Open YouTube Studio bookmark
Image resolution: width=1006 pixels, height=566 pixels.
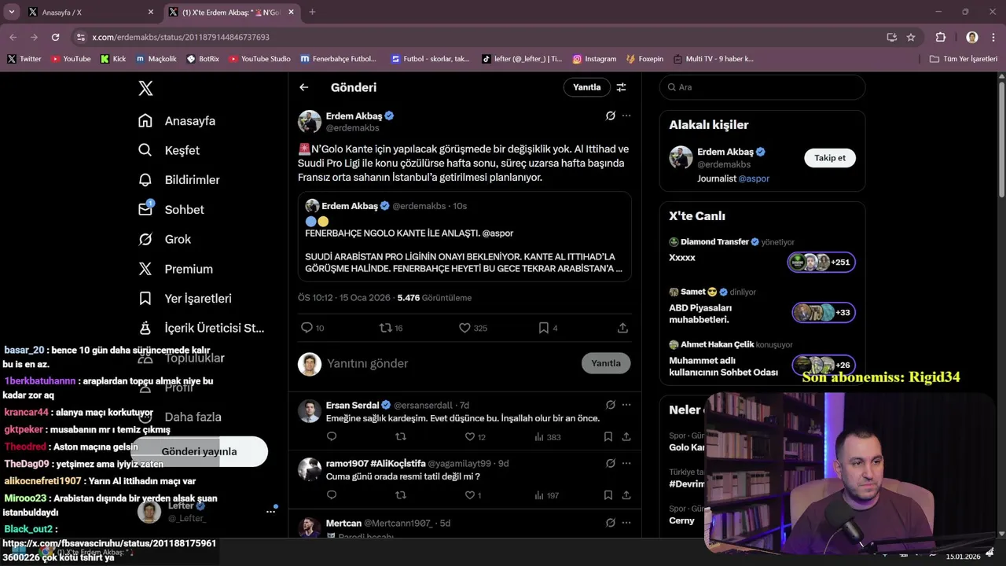pos(259,59)
